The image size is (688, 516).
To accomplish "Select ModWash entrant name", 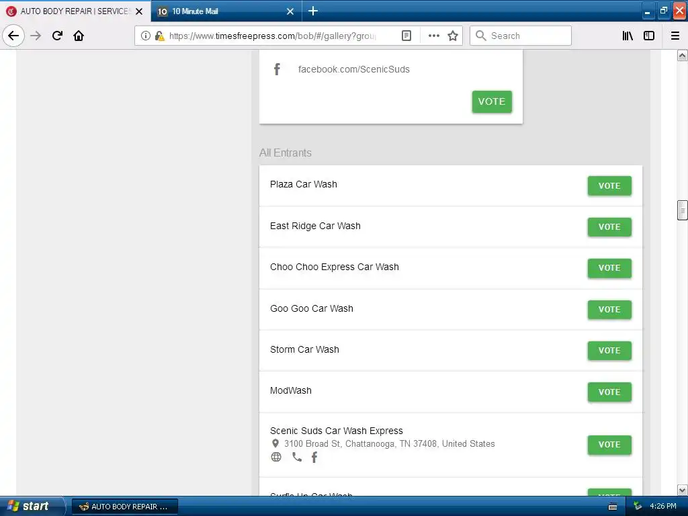I will click(x=290, y=390).
